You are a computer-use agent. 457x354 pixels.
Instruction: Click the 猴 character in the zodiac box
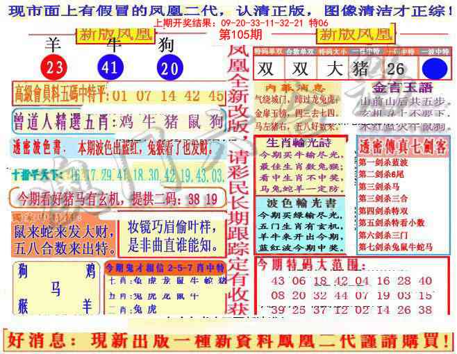point(24,307)
